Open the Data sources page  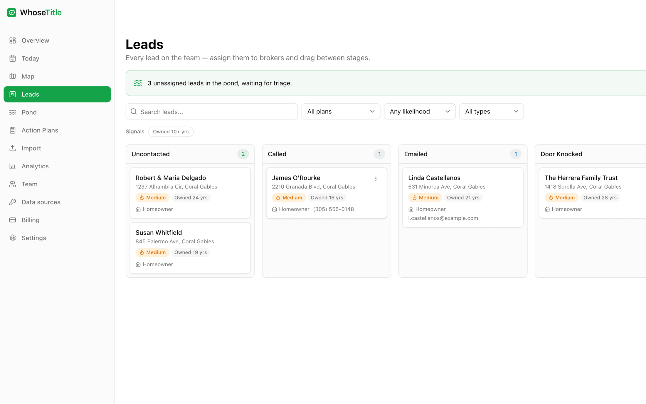[57, 202]
